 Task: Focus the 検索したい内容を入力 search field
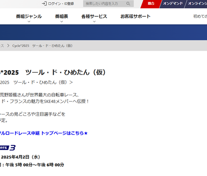[108, 3]
